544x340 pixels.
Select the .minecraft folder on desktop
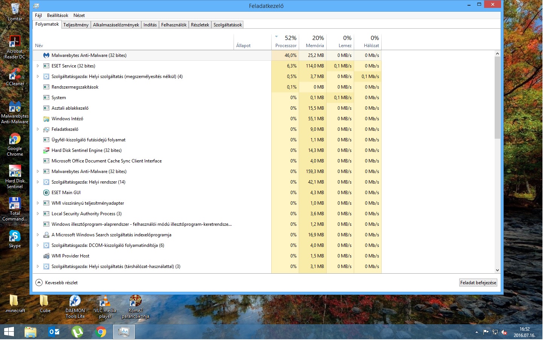(x=15, y=304)
